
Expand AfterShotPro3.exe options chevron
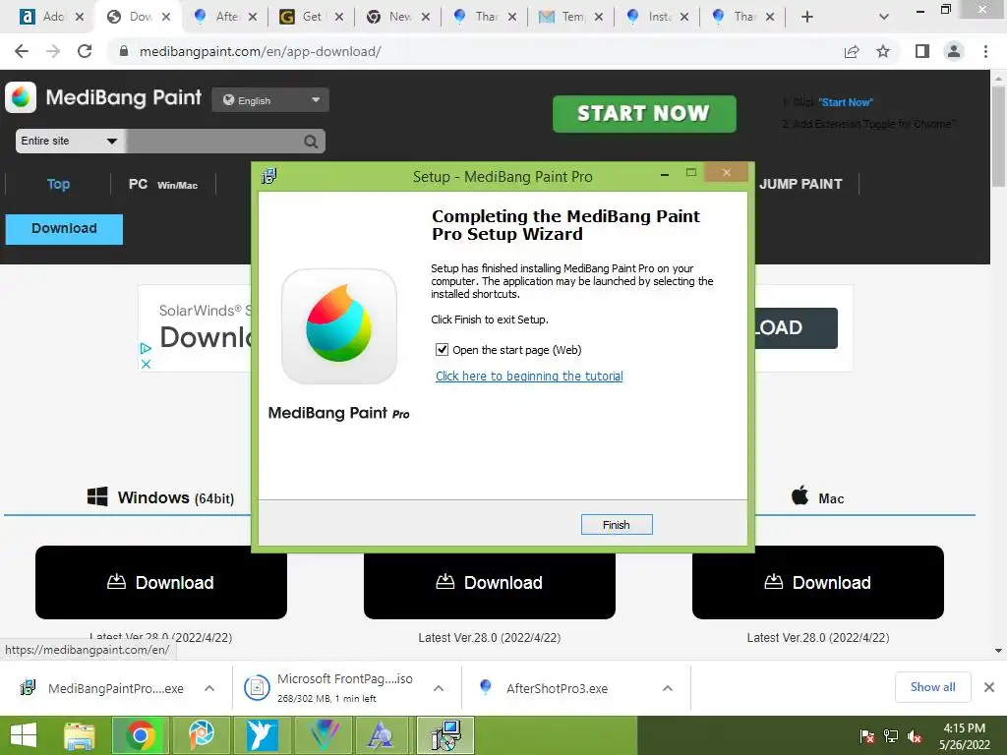[668, 688]
